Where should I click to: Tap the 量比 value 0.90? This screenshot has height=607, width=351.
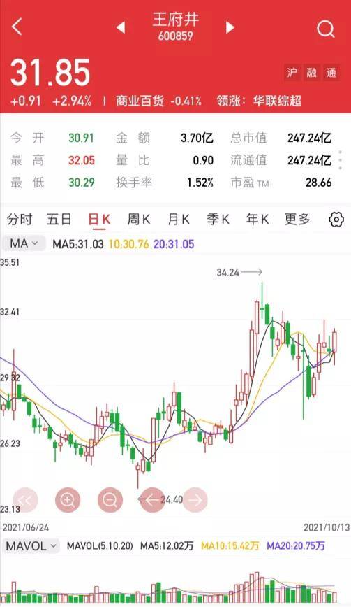click(203, 160)
